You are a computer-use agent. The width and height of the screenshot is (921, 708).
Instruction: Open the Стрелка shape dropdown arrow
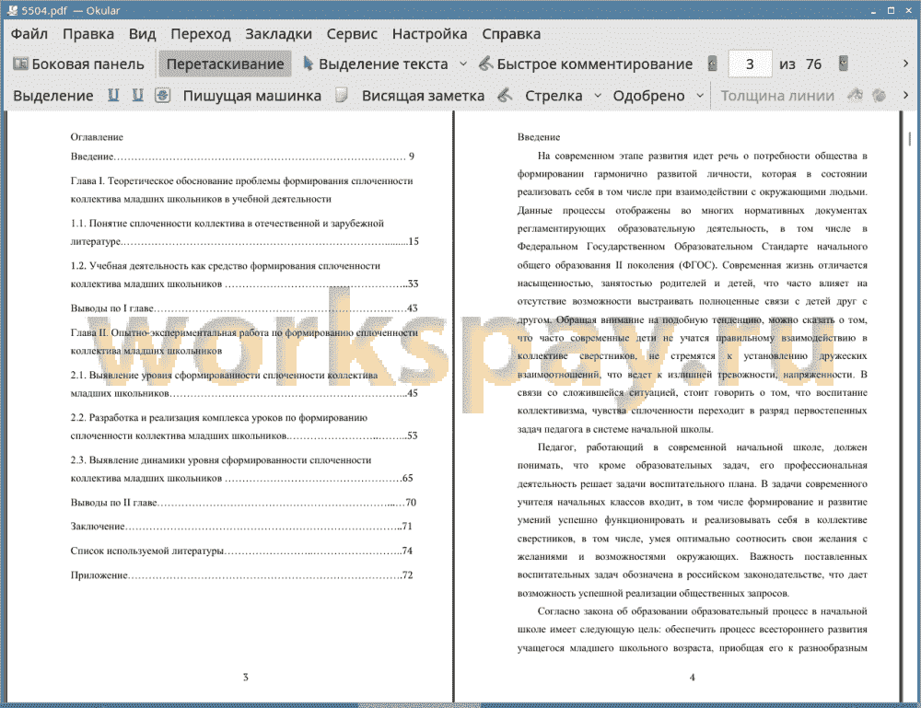tap(598, 96)
